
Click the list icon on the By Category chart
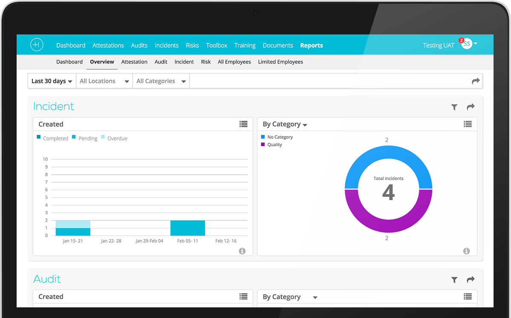468,124
